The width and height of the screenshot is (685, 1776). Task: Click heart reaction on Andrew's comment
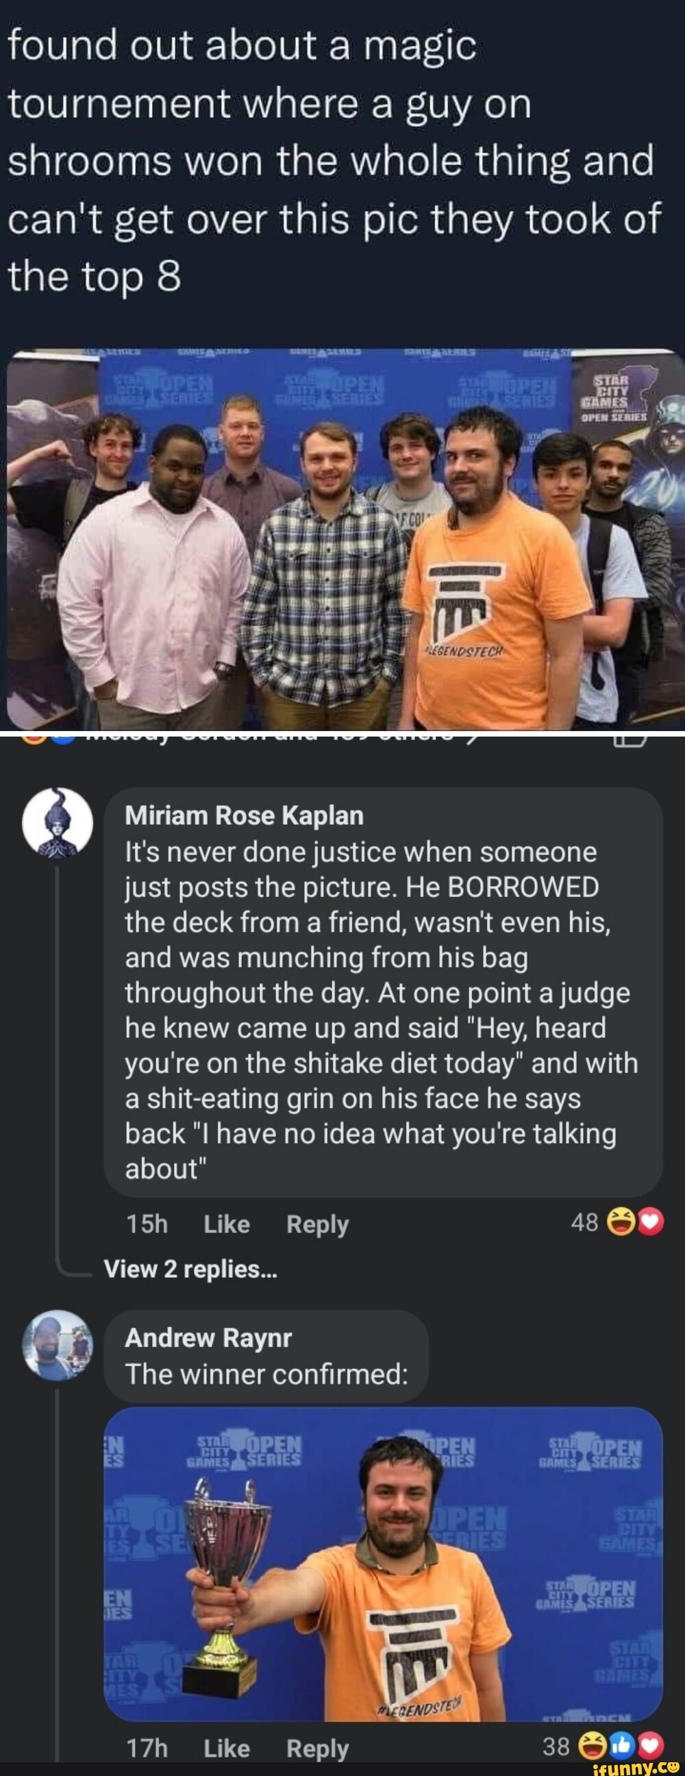point(651,1746)
